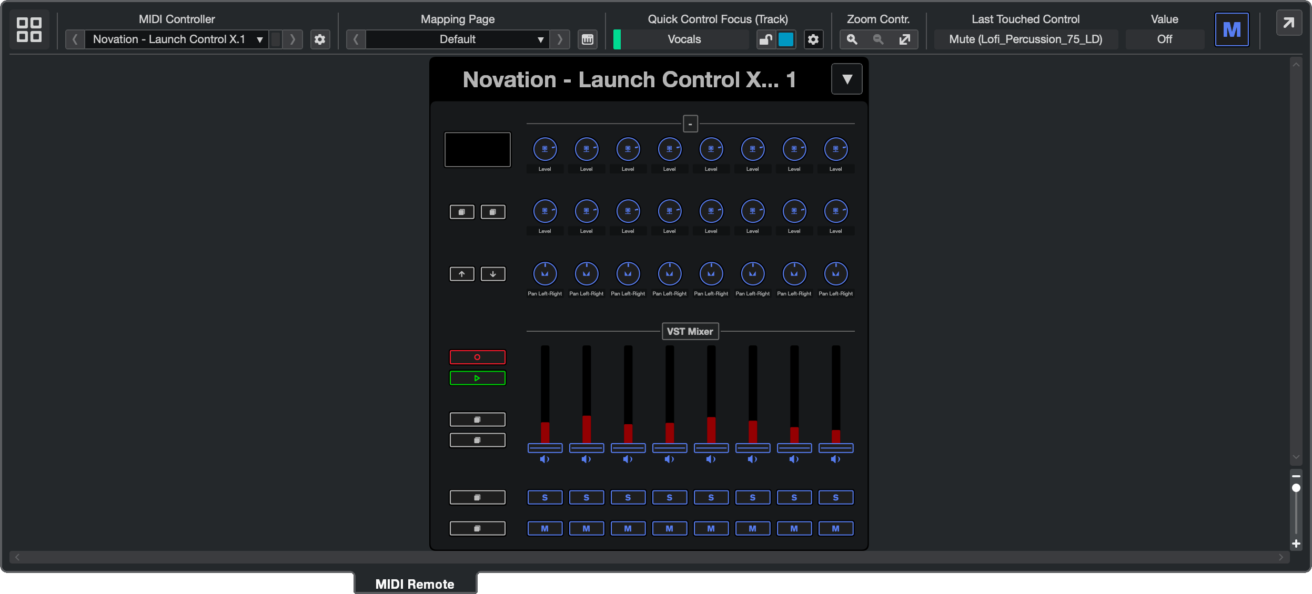The height and width of the screenshot is (594, 1312).
Task: Select last Pan Left-Right knob
Action: [836, 273]
